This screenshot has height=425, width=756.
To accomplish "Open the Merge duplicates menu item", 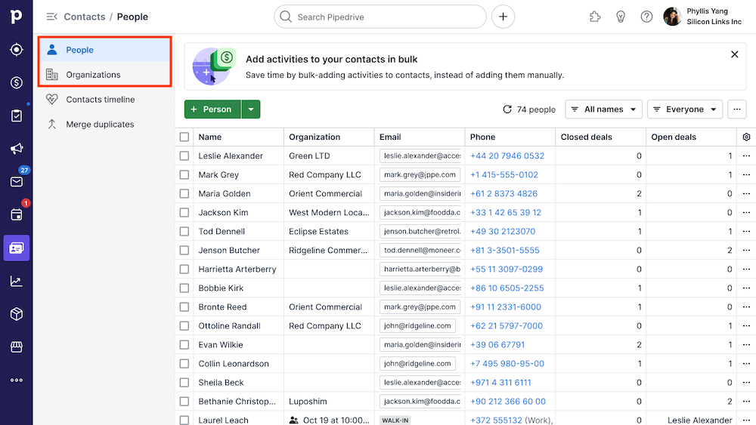I will tap(100, 125).
